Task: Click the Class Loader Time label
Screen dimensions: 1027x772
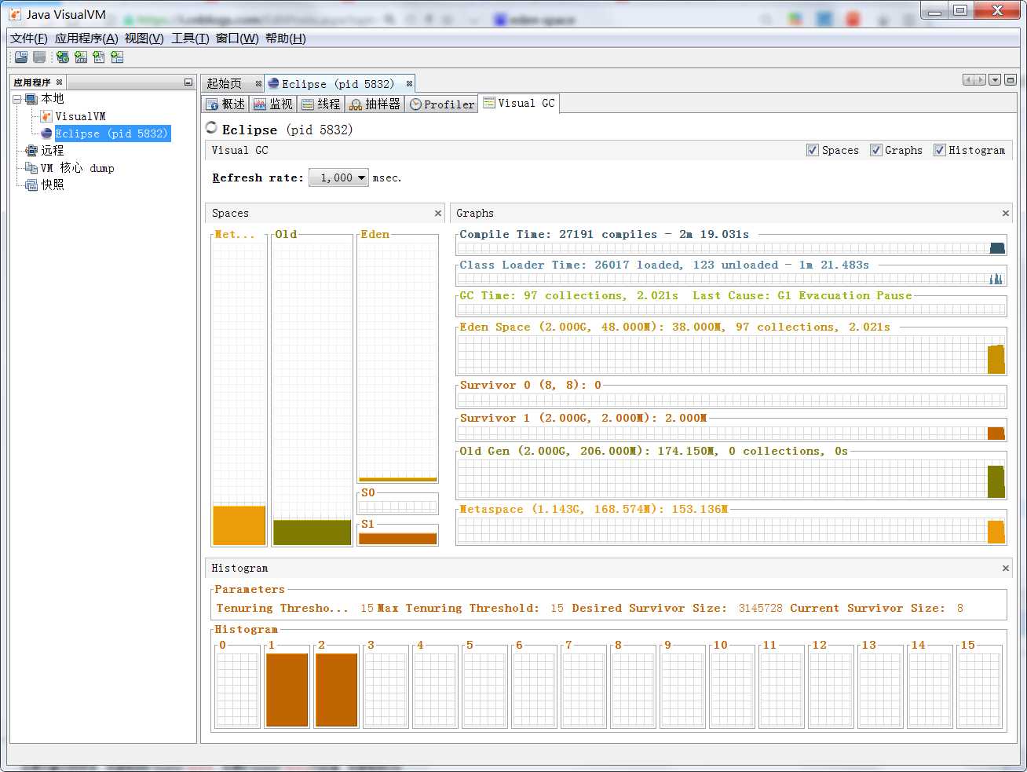Action: coord(664,265)
